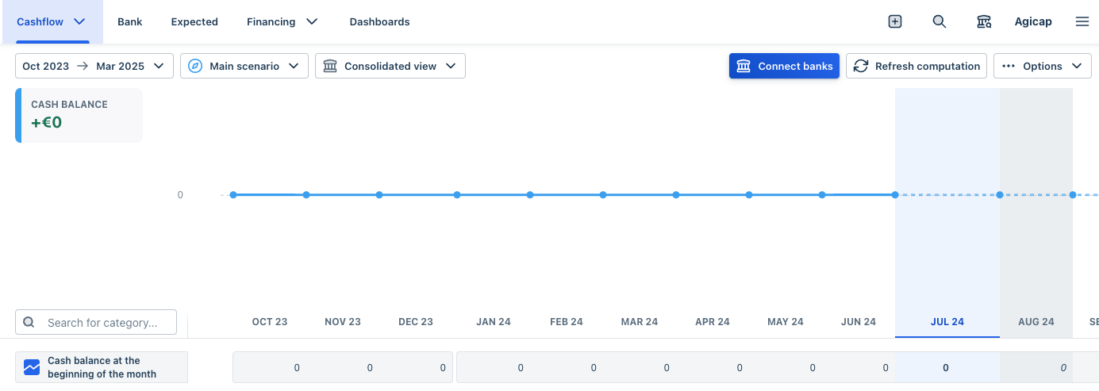Click the Refresh computation button

point(916,66)
